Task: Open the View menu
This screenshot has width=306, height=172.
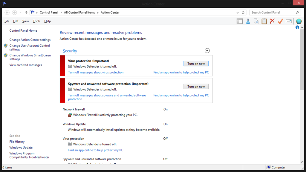Action: click(x=26, y=21)
